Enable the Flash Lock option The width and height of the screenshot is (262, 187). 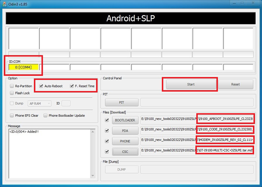pyautogui.click(x=12, y=93)
